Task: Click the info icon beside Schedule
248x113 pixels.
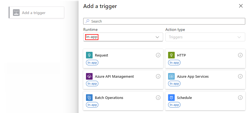Action: click(x=240, y=98)
